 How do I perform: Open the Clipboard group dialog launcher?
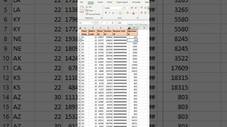tap(102, 18)
